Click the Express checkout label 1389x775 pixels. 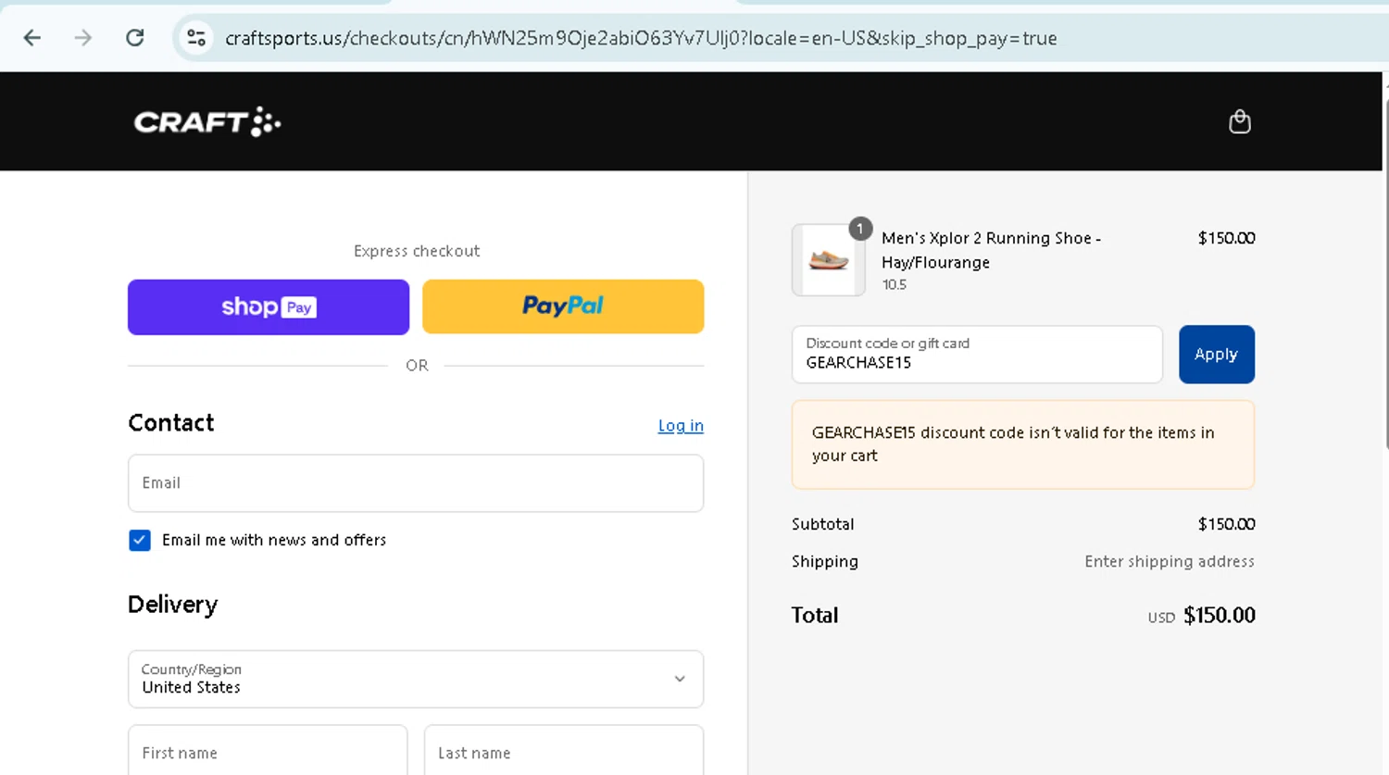click(417, 251)
